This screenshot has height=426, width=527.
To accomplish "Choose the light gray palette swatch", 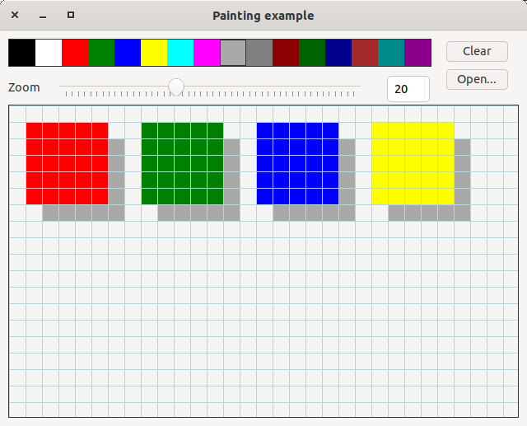I will pos(232,53).
